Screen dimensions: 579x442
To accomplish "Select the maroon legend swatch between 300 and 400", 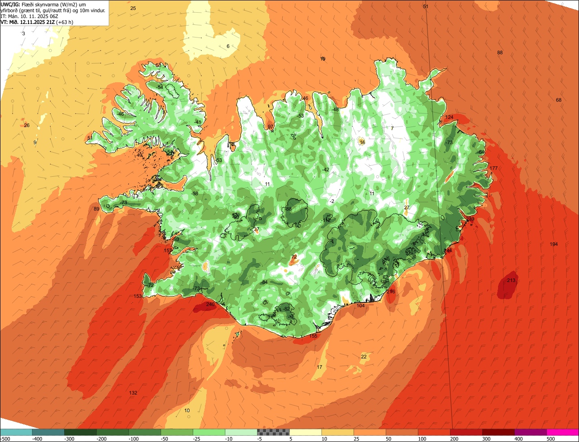I will click(x=498, y=432).
